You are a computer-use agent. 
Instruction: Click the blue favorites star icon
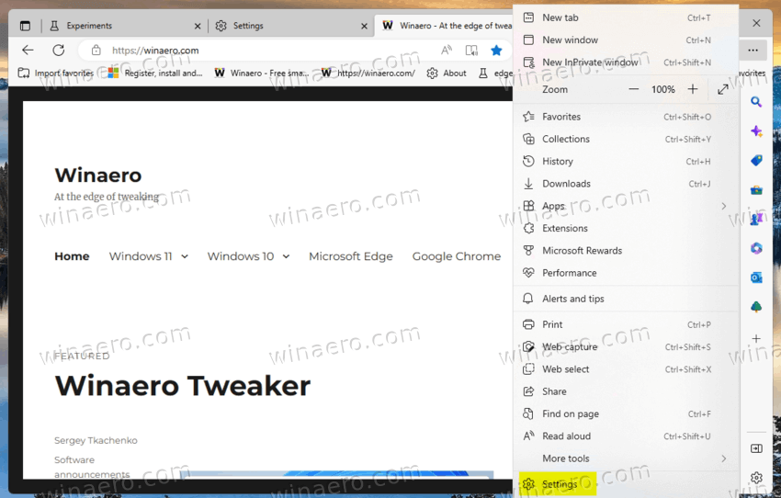coord(496,50)
